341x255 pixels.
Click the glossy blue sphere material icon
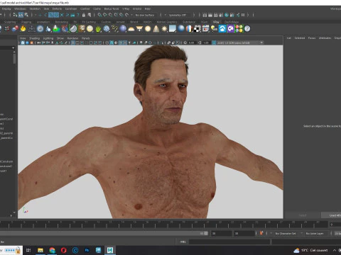point(181,29)
